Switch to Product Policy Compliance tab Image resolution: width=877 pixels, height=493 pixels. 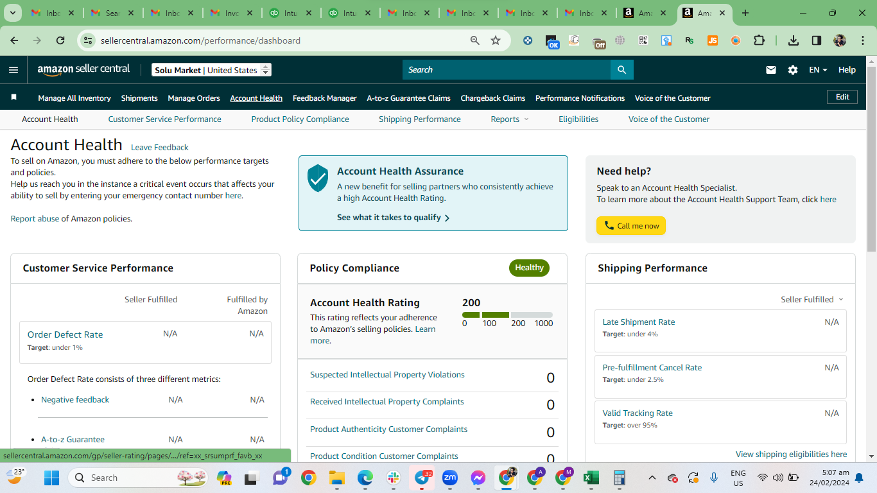[300, 119]
